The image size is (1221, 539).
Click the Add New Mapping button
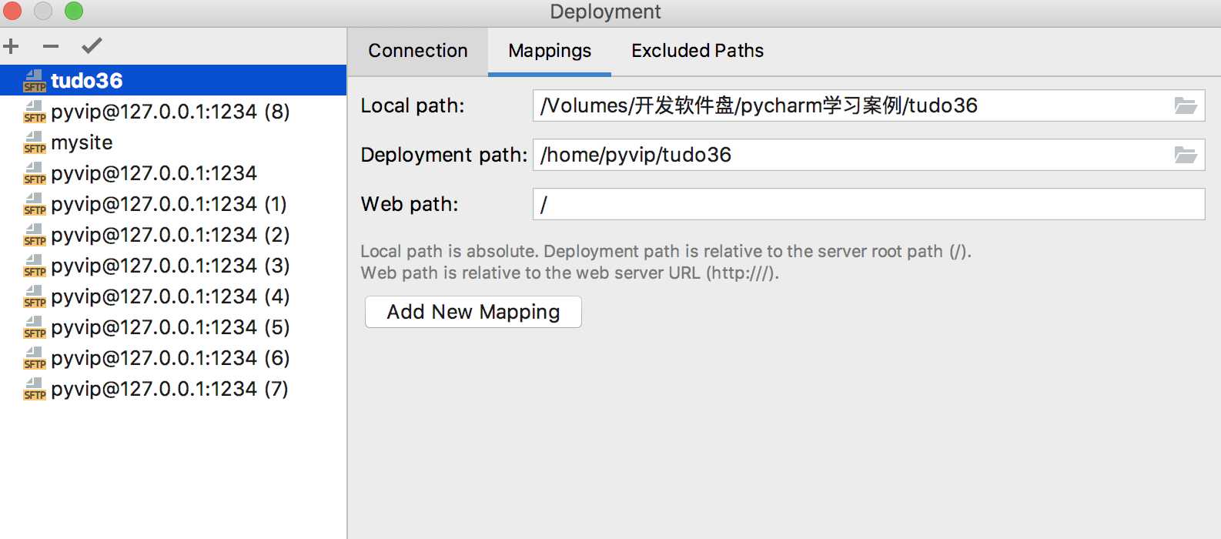click(473, 312)
